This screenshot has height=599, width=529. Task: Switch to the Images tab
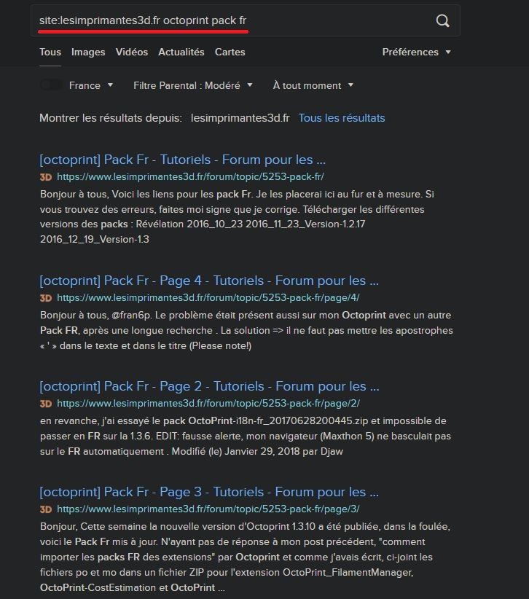click(x=88, y=52)
